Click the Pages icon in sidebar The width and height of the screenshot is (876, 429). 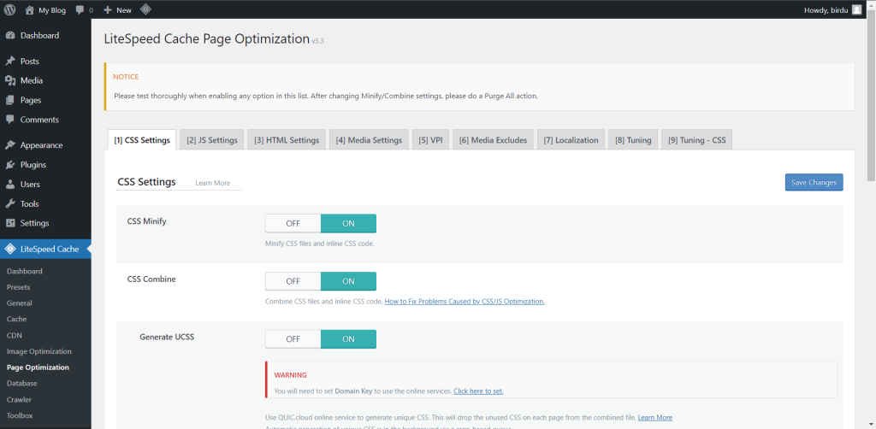click(10, 100)
